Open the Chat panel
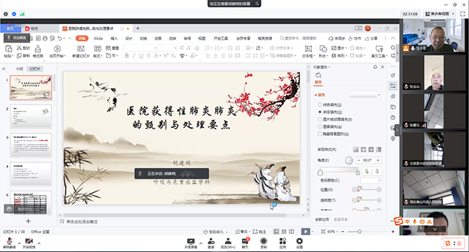The height and width of the screenshot is (252, 469). click(x=245, y=243)
